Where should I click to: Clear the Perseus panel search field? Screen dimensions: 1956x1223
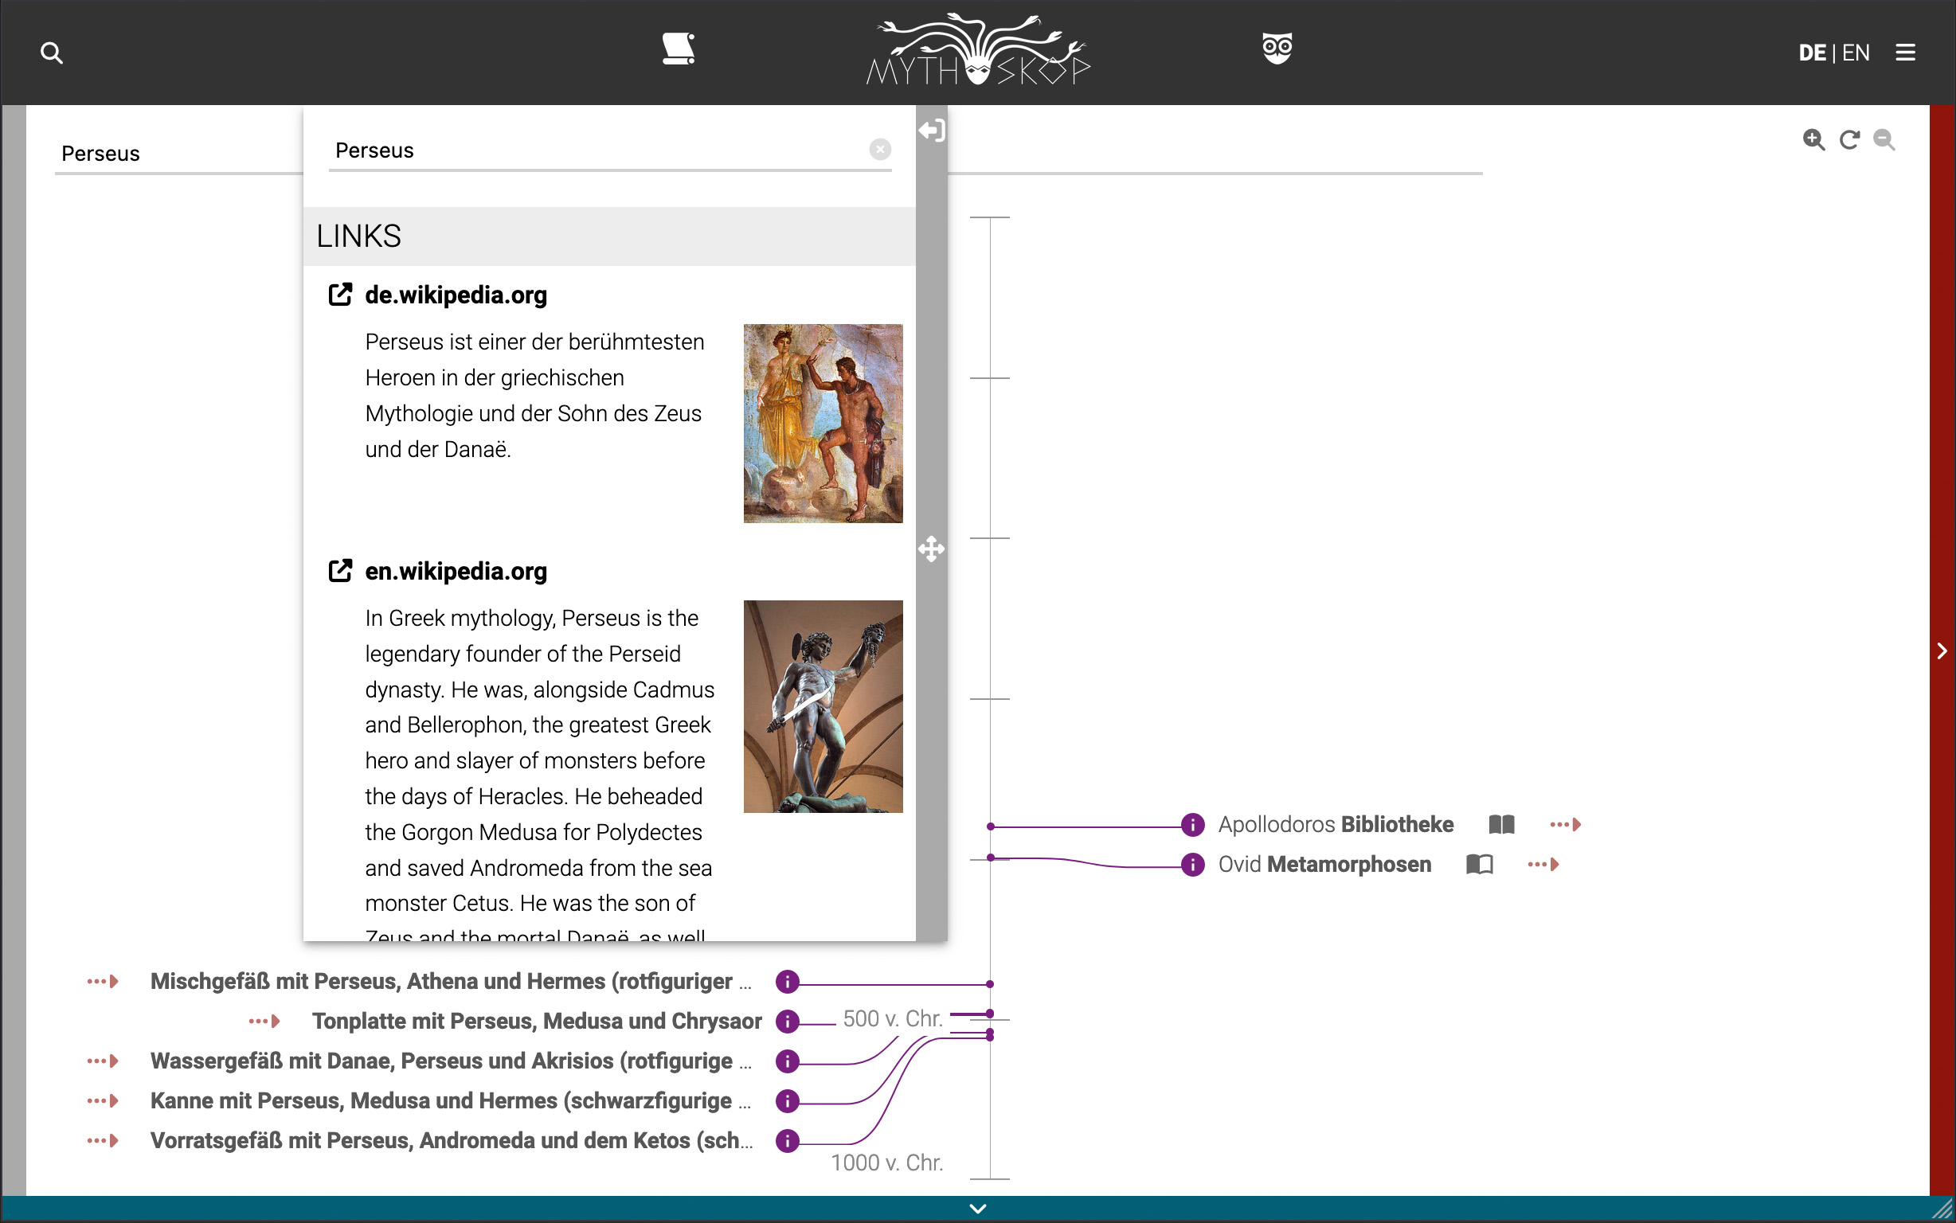880,149
